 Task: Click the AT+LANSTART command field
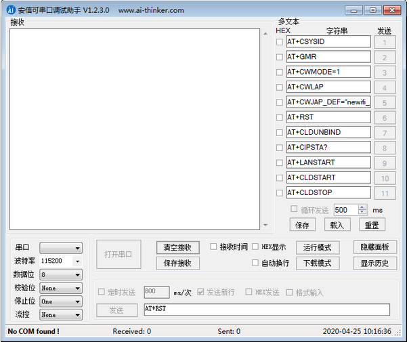328,163
